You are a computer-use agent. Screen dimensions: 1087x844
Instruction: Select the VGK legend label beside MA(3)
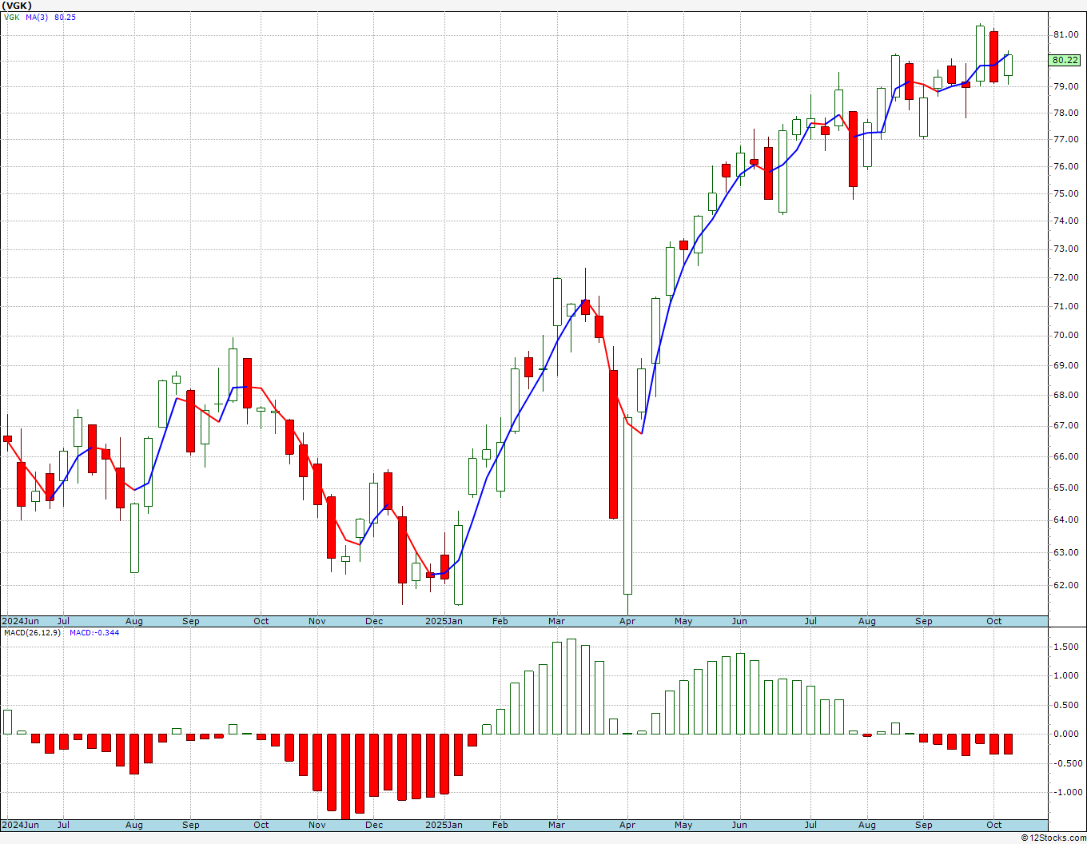point(11,17)
